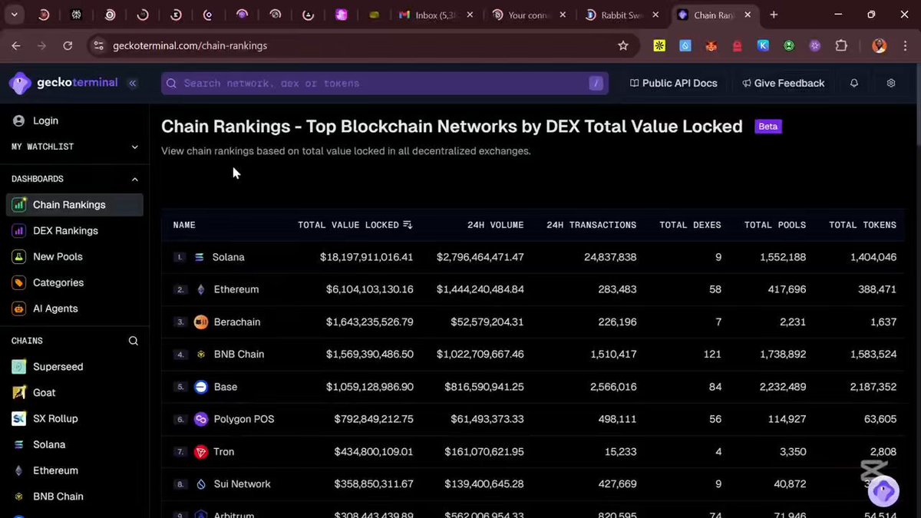Open the tab search dropdown arrow
Image resolution: width=921 pixels, height=518 pixels.
point(15,15)
